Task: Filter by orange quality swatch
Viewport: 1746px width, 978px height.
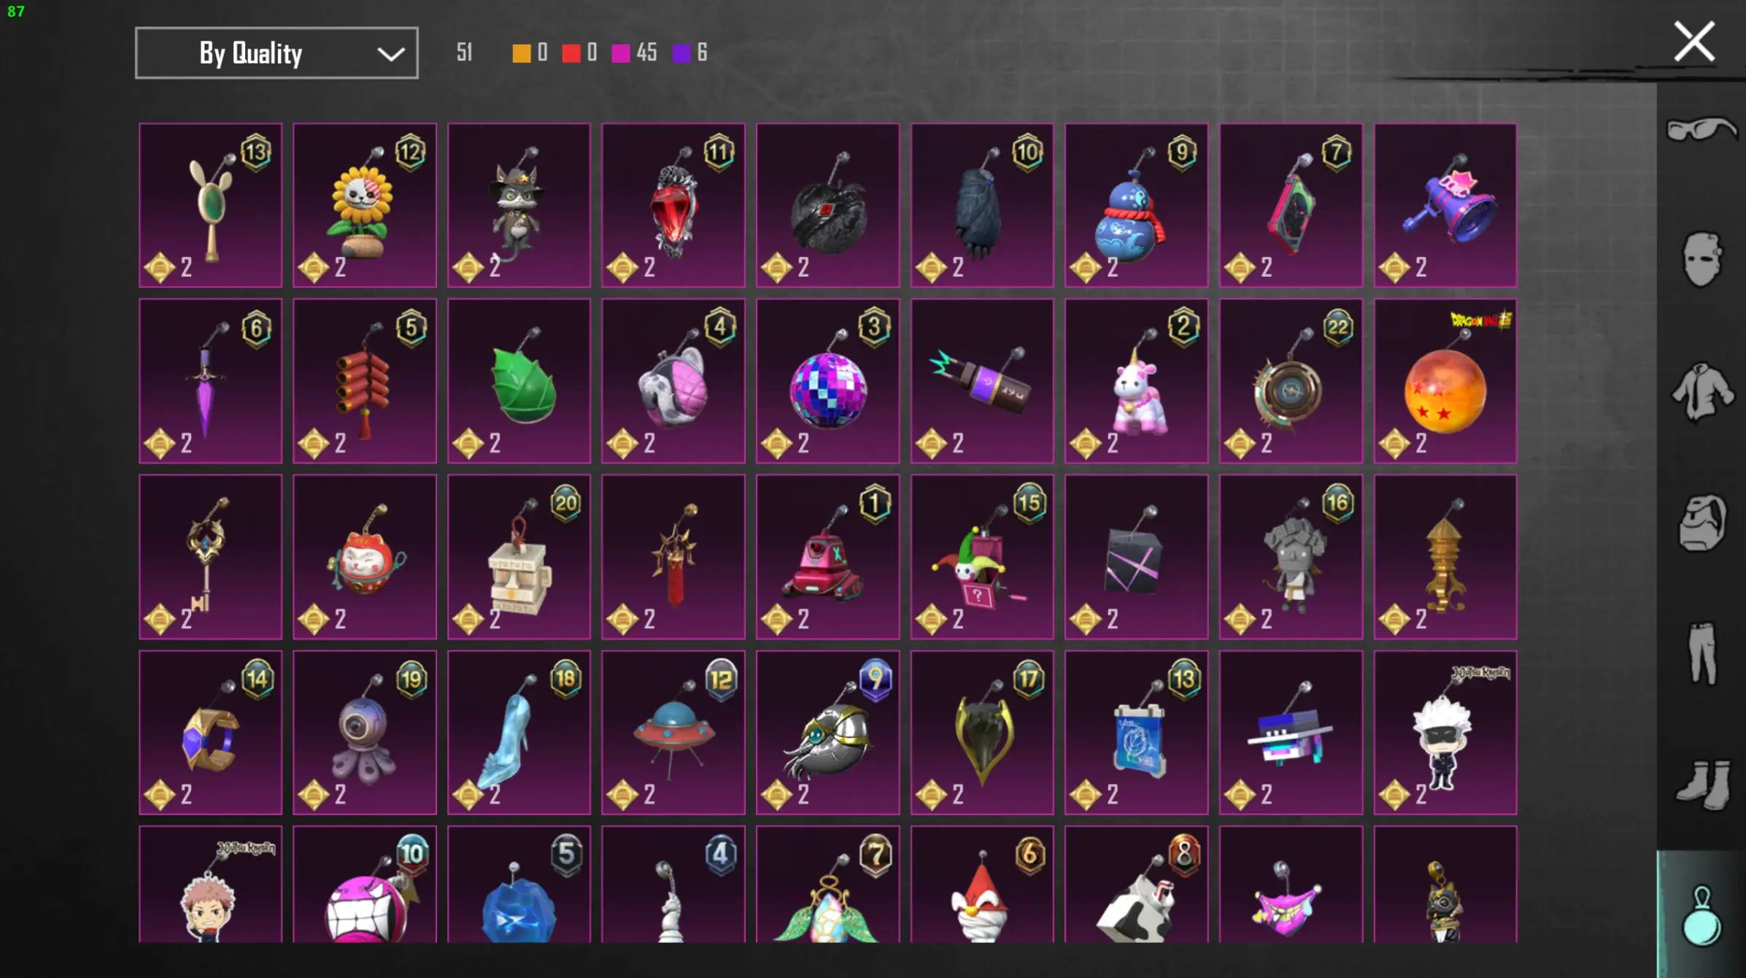Action: pyautogui.click(x=521, y=53)
